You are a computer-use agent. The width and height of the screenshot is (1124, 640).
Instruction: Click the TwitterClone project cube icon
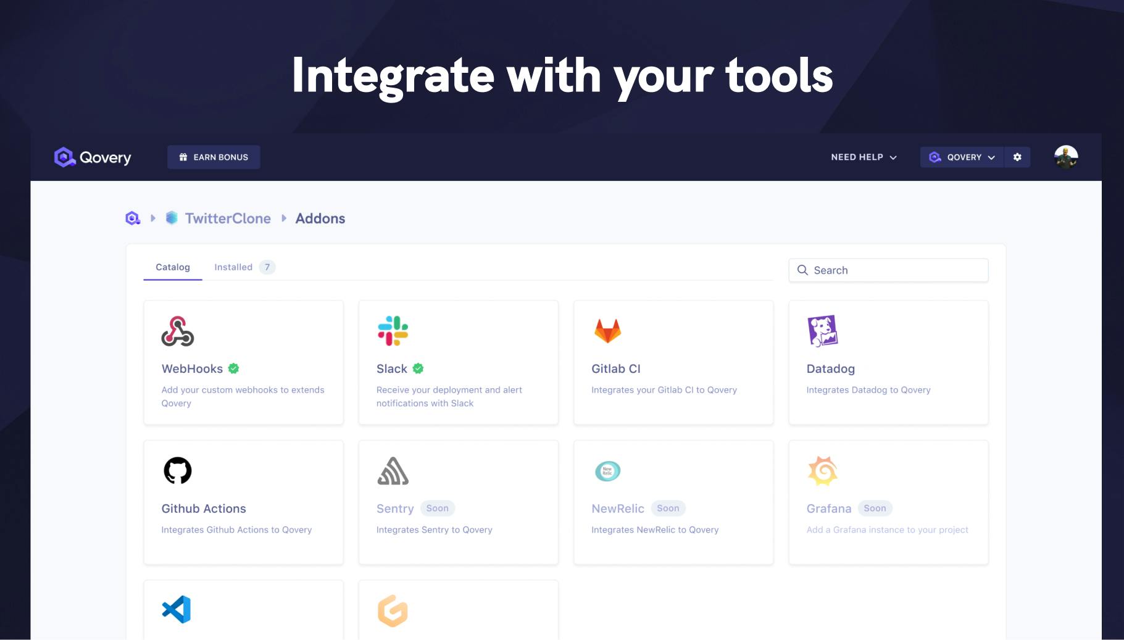172,218
